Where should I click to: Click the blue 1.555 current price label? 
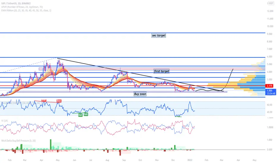[x=270, y=90]
